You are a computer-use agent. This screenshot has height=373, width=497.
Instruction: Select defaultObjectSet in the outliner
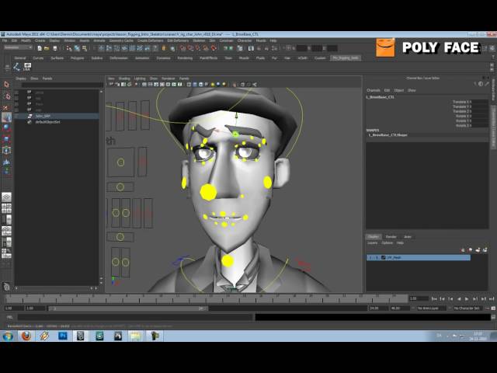[47, 122]
